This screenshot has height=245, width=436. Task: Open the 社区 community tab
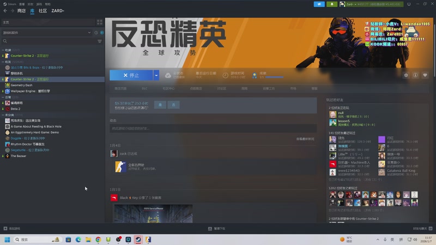click(x=43, y=10)
